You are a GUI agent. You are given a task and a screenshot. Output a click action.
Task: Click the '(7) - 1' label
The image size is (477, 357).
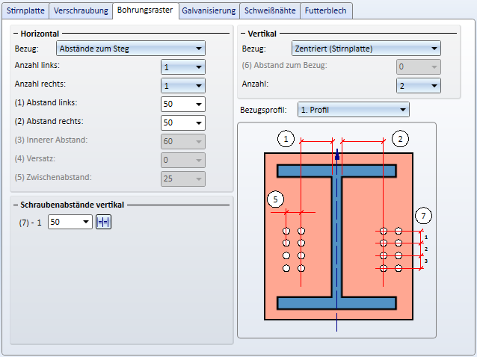pos(31,223)
